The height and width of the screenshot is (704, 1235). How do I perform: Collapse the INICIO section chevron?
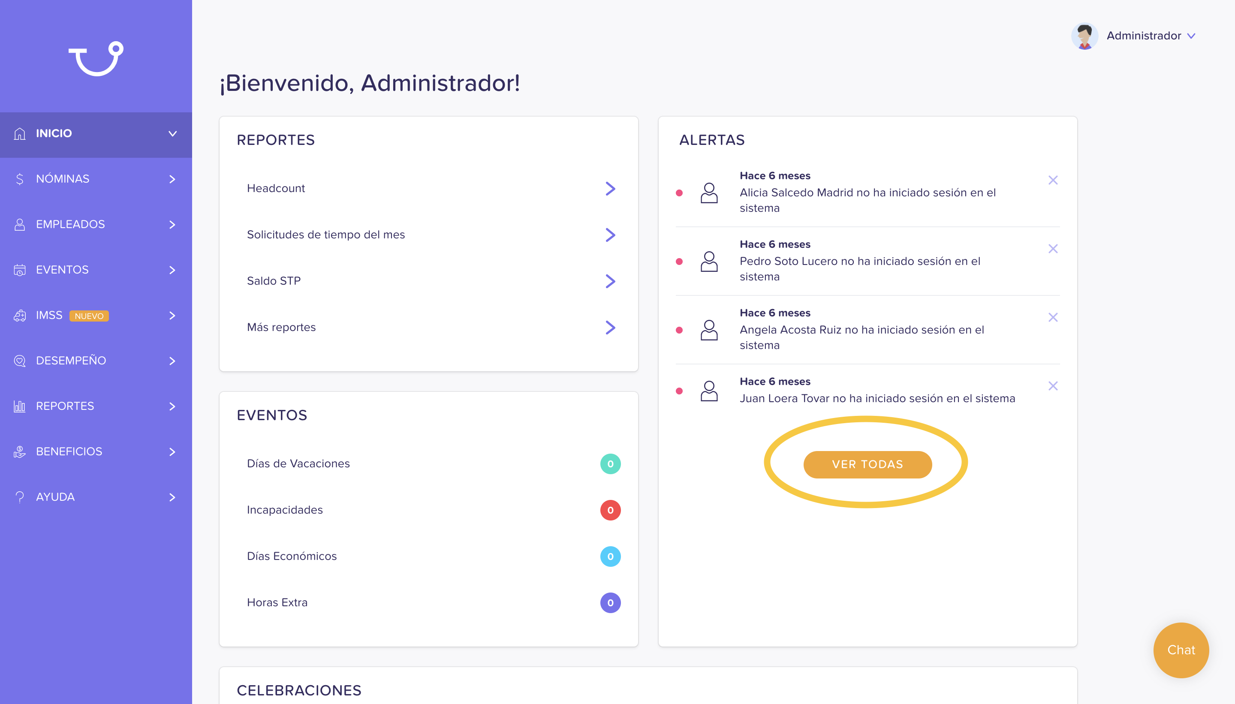click(x=172, y=133)
